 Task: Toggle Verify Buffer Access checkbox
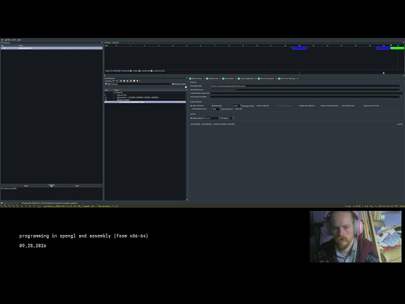click(198, 109)
